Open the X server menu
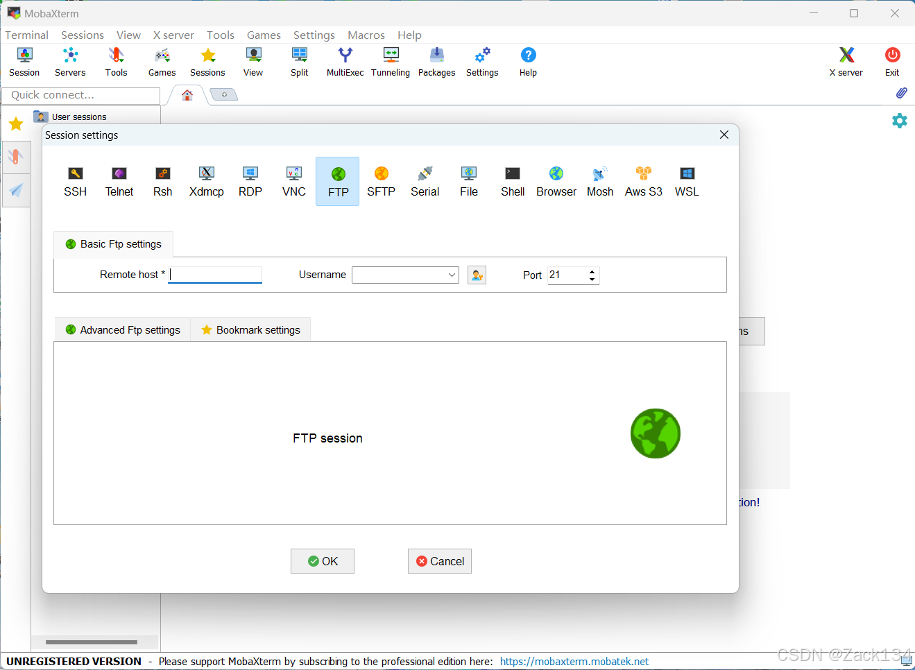The width and height of the screenshot is (915, 670). 173,35
